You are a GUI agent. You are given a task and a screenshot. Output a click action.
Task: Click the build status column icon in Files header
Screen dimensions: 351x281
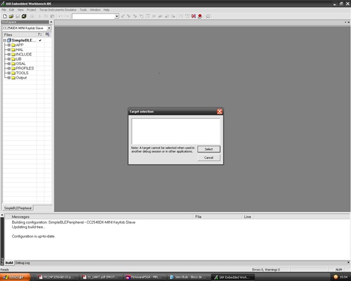click(x=47, y=34)
